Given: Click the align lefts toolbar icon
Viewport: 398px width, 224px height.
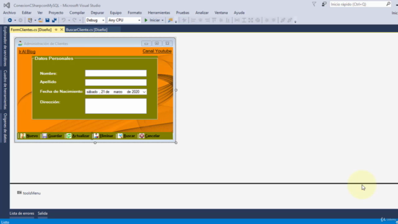Looking at the screenshot, I should [193, 20].
